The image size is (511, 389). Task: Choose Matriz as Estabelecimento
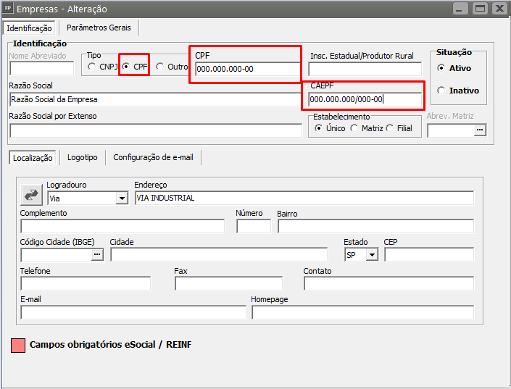click(x=354, y=128)
